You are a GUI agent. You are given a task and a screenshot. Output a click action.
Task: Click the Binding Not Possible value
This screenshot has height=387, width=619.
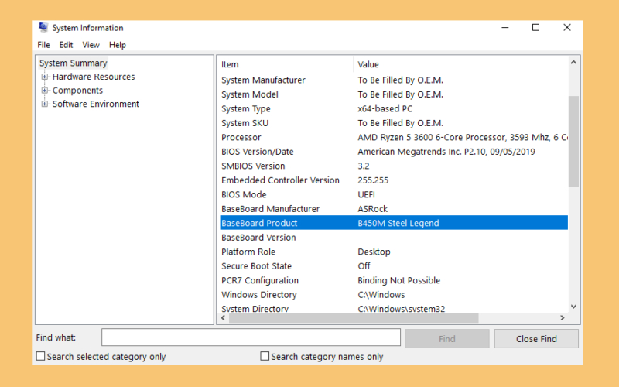coord(398,280)
